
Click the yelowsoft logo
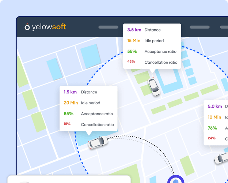(45, 27)
